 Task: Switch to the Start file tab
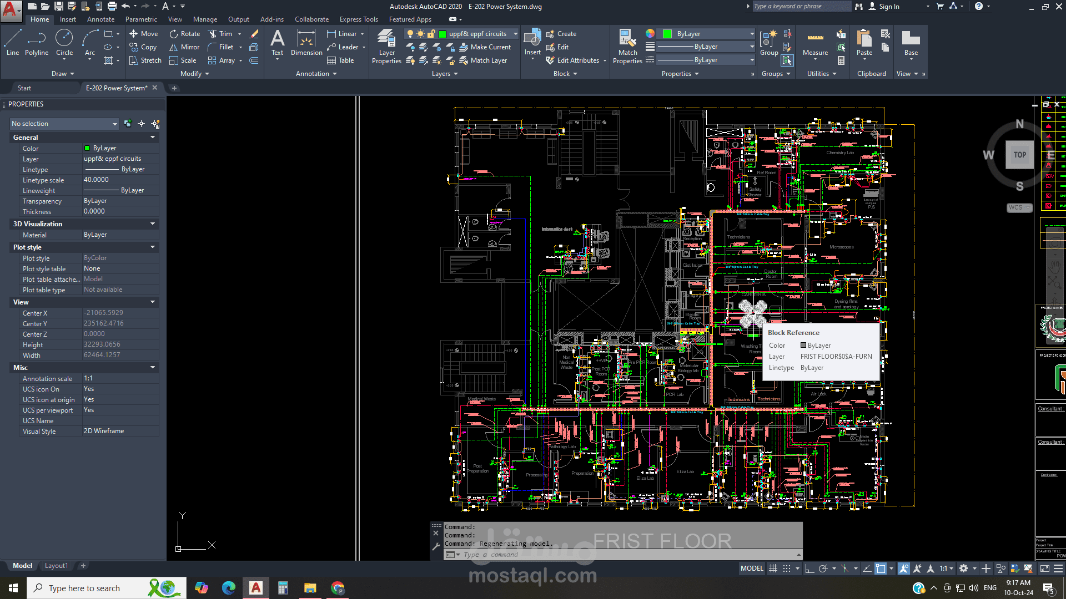(x=24, y=88)
